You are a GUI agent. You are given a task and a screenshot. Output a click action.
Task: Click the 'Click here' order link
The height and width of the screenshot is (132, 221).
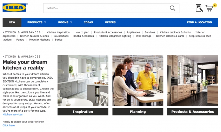pos(9,125)
